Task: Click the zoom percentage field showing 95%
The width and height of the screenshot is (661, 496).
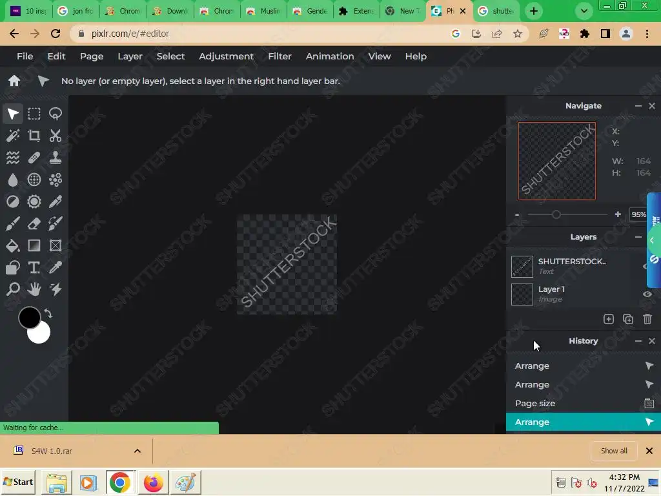Action: 638,214
